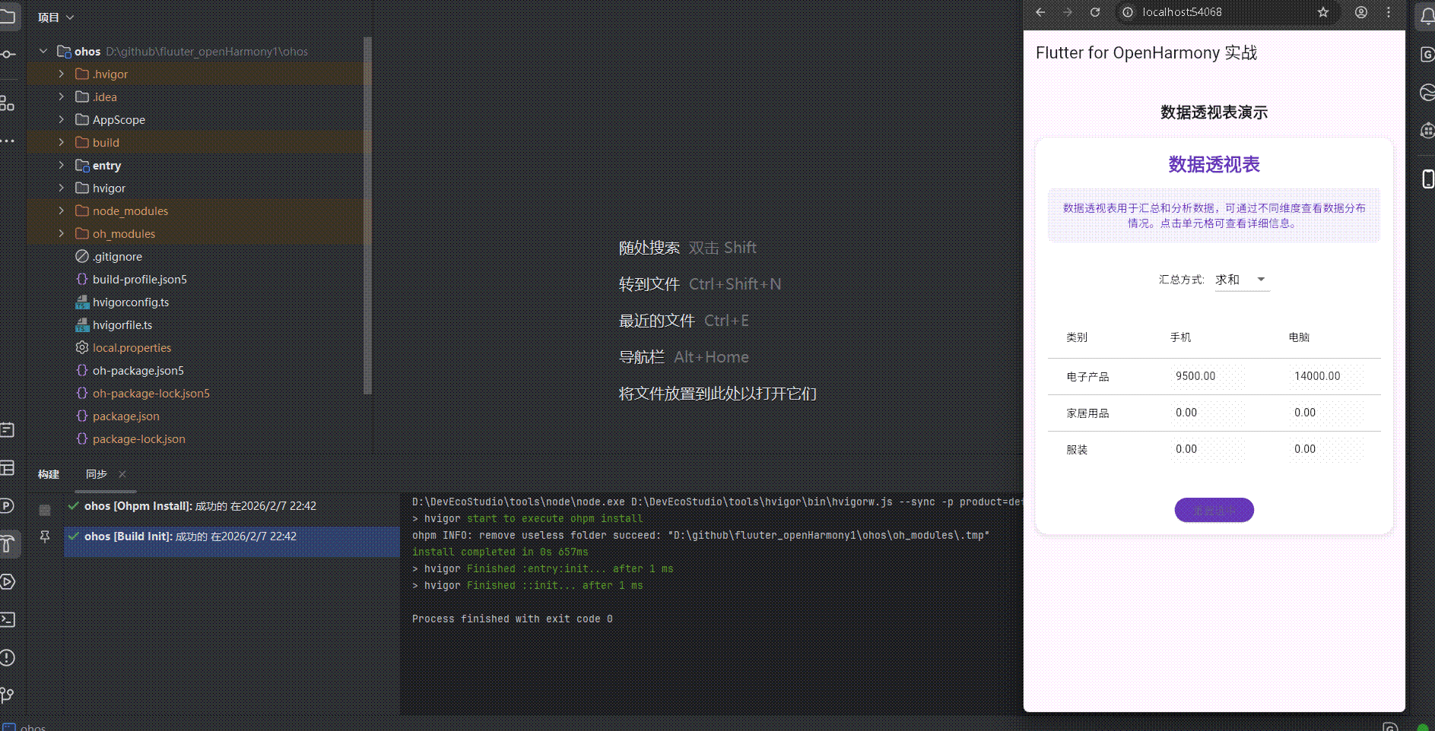This screenshot has height=731, width=1435.
Task: Open the Run tool window play icon
Action: 7,581
